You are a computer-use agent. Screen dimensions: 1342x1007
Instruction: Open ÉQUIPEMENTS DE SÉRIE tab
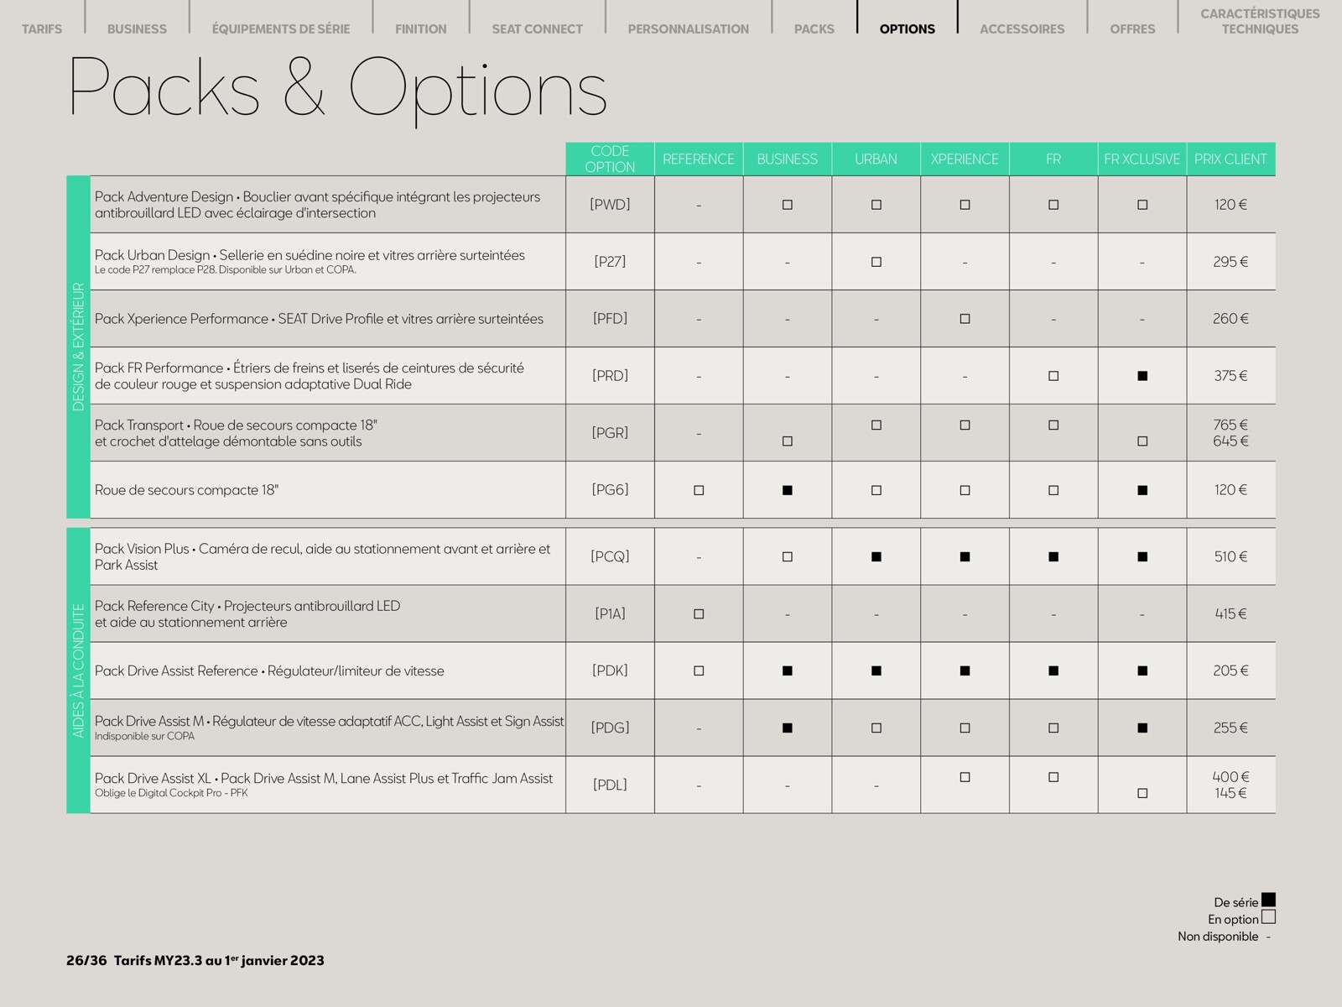(281, 29)
